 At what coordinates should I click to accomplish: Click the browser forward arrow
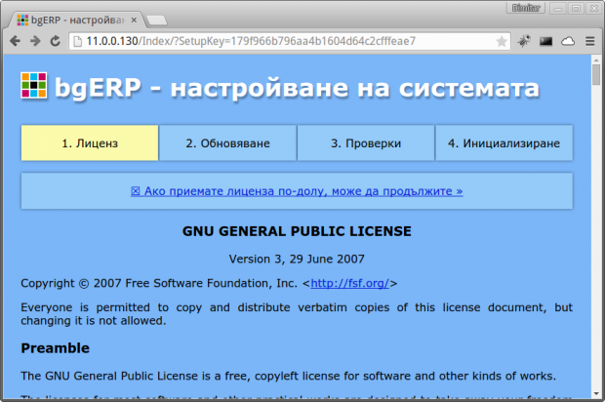click(35, 41)
